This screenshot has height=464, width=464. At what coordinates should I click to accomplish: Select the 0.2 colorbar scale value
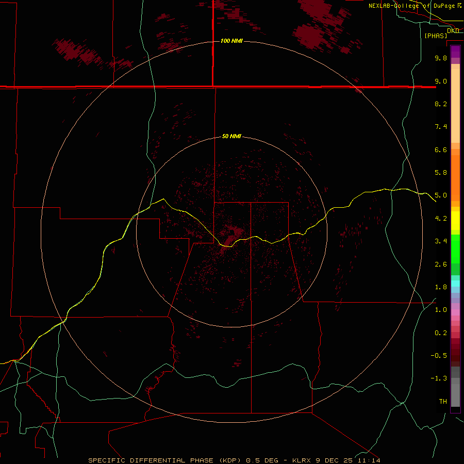pyautogui.click(x=441, y=333)
